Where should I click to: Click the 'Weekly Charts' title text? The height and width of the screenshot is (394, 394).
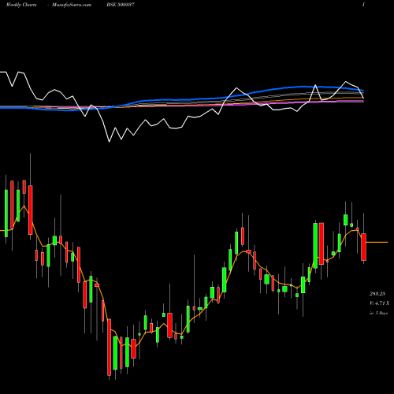tap(21, 5)
